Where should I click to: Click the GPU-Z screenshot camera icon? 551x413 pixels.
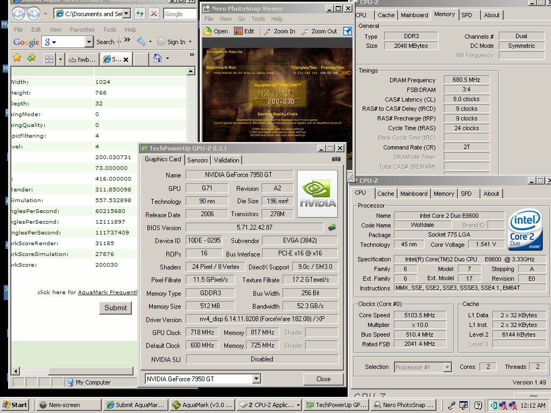click(x=336, y=159)
